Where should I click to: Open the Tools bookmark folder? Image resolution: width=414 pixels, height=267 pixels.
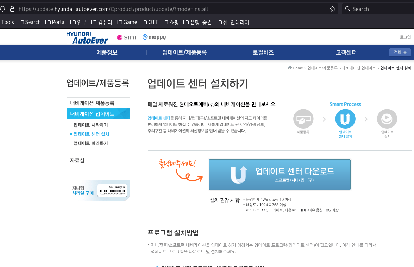(x=7, y=22)
